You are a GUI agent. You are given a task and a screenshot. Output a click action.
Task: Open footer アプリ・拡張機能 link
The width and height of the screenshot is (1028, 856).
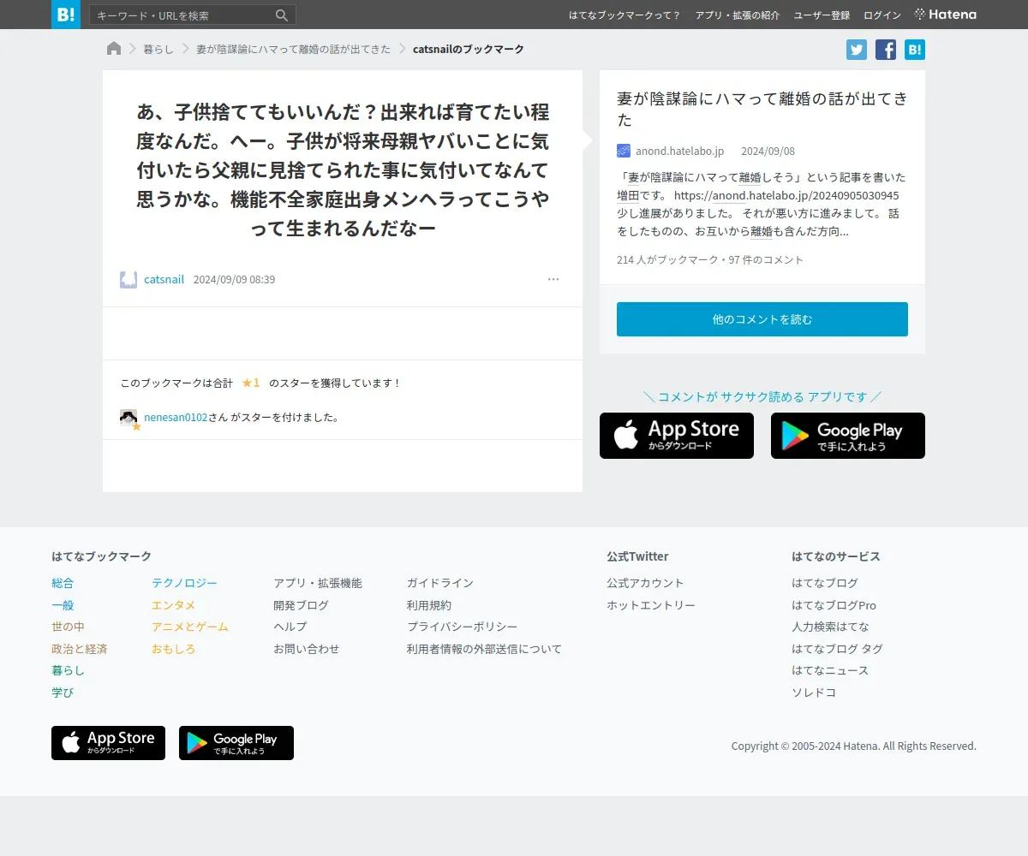coord(318,583)
